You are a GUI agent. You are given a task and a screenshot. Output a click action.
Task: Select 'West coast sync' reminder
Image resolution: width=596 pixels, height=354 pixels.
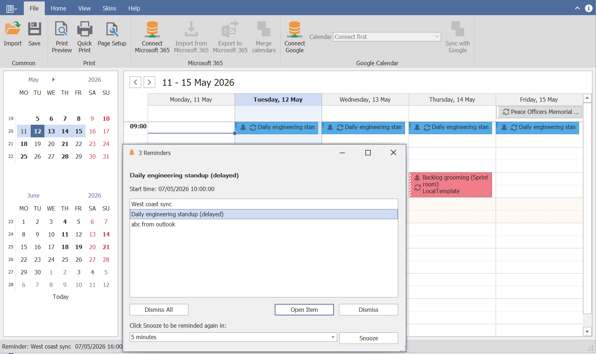point(264,204)
